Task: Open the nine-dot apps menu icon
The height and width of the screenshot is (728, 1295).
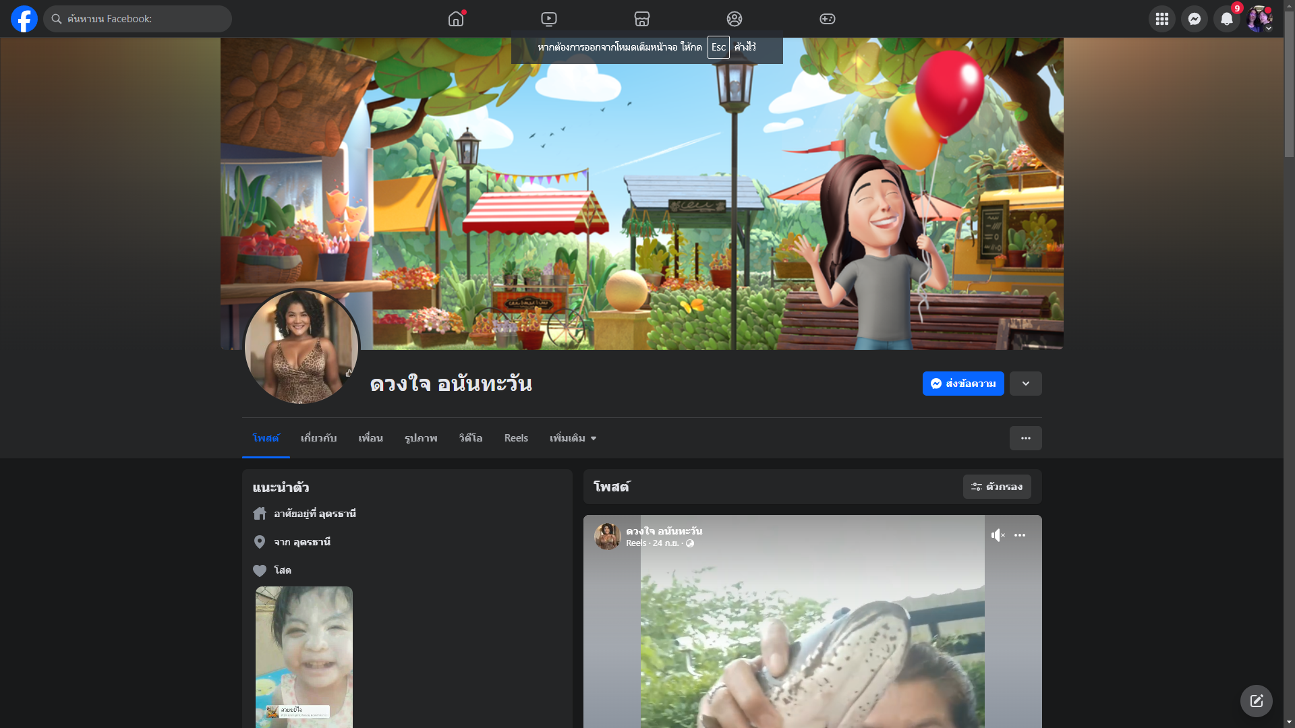Action: [1161, 19]
